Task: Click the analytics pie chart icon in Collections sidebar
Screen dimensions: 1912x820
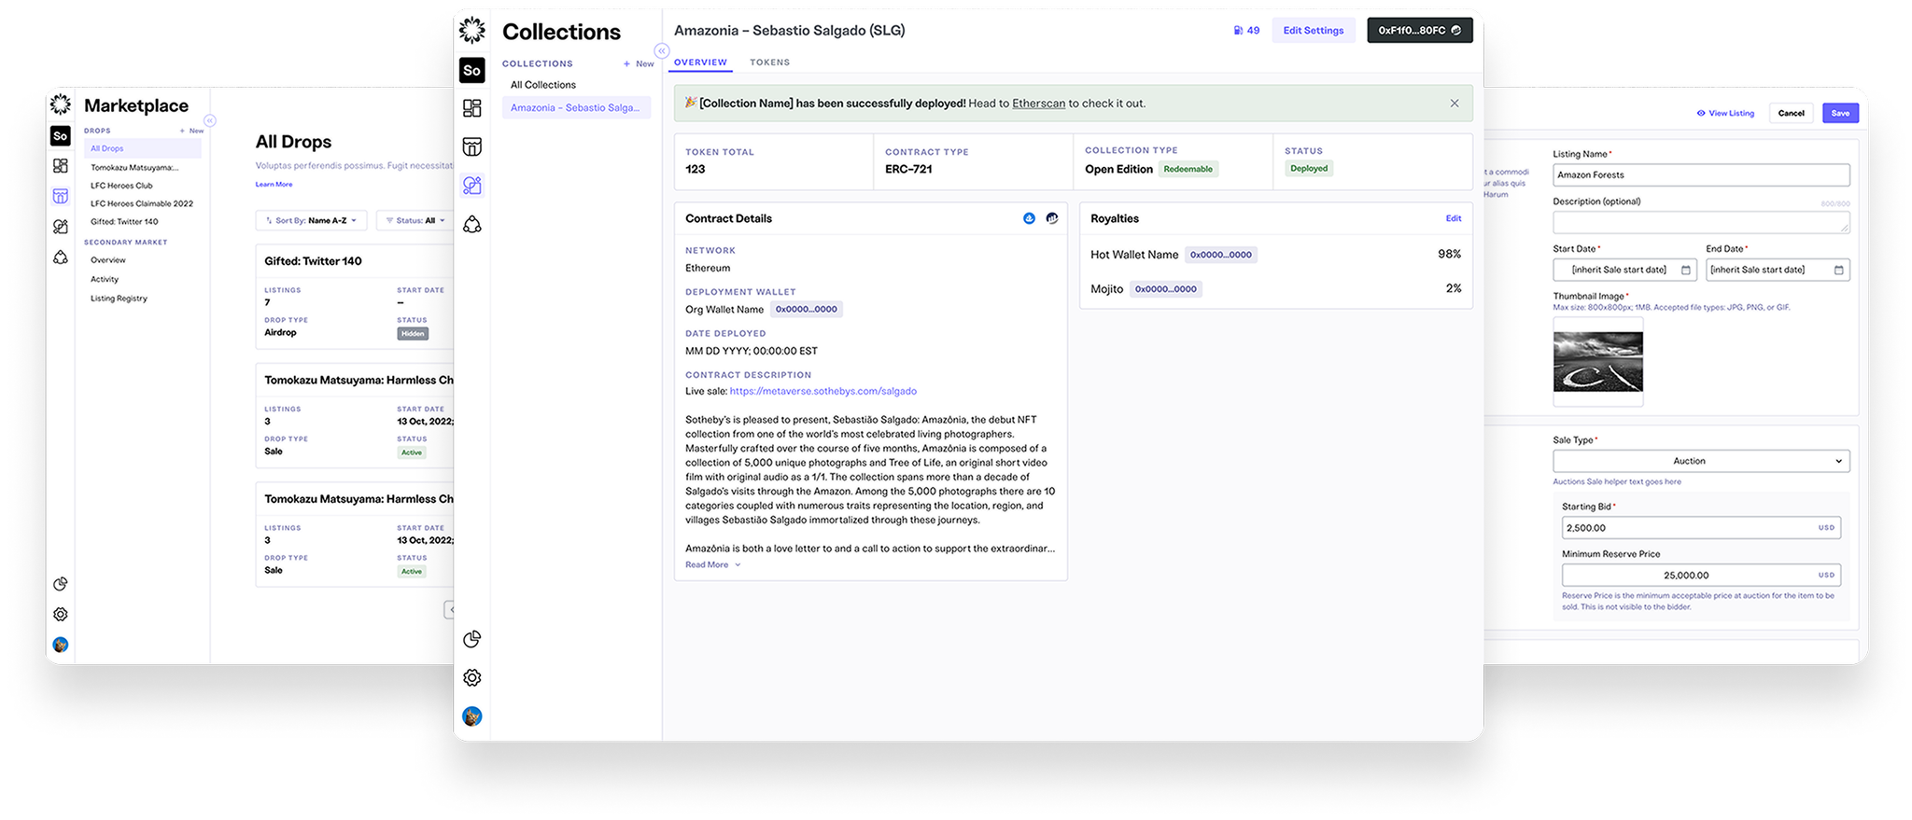Action: [472, 639]
